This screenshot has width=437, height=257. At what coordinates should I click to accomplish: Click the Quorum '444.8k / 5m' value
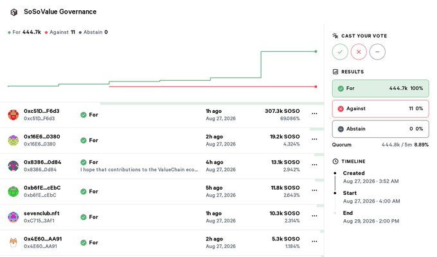click(397, 145)
